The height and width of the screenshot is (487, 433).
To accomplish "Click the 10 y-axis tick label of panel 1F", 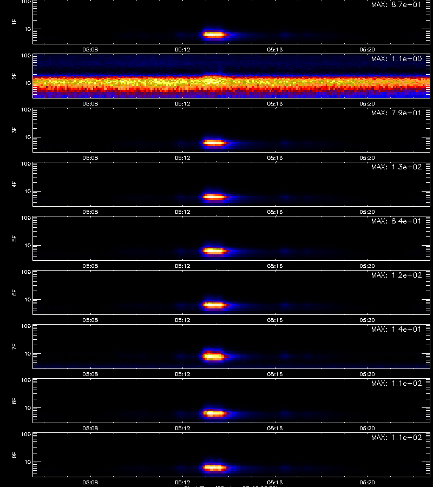I will (x=28, y=29).
